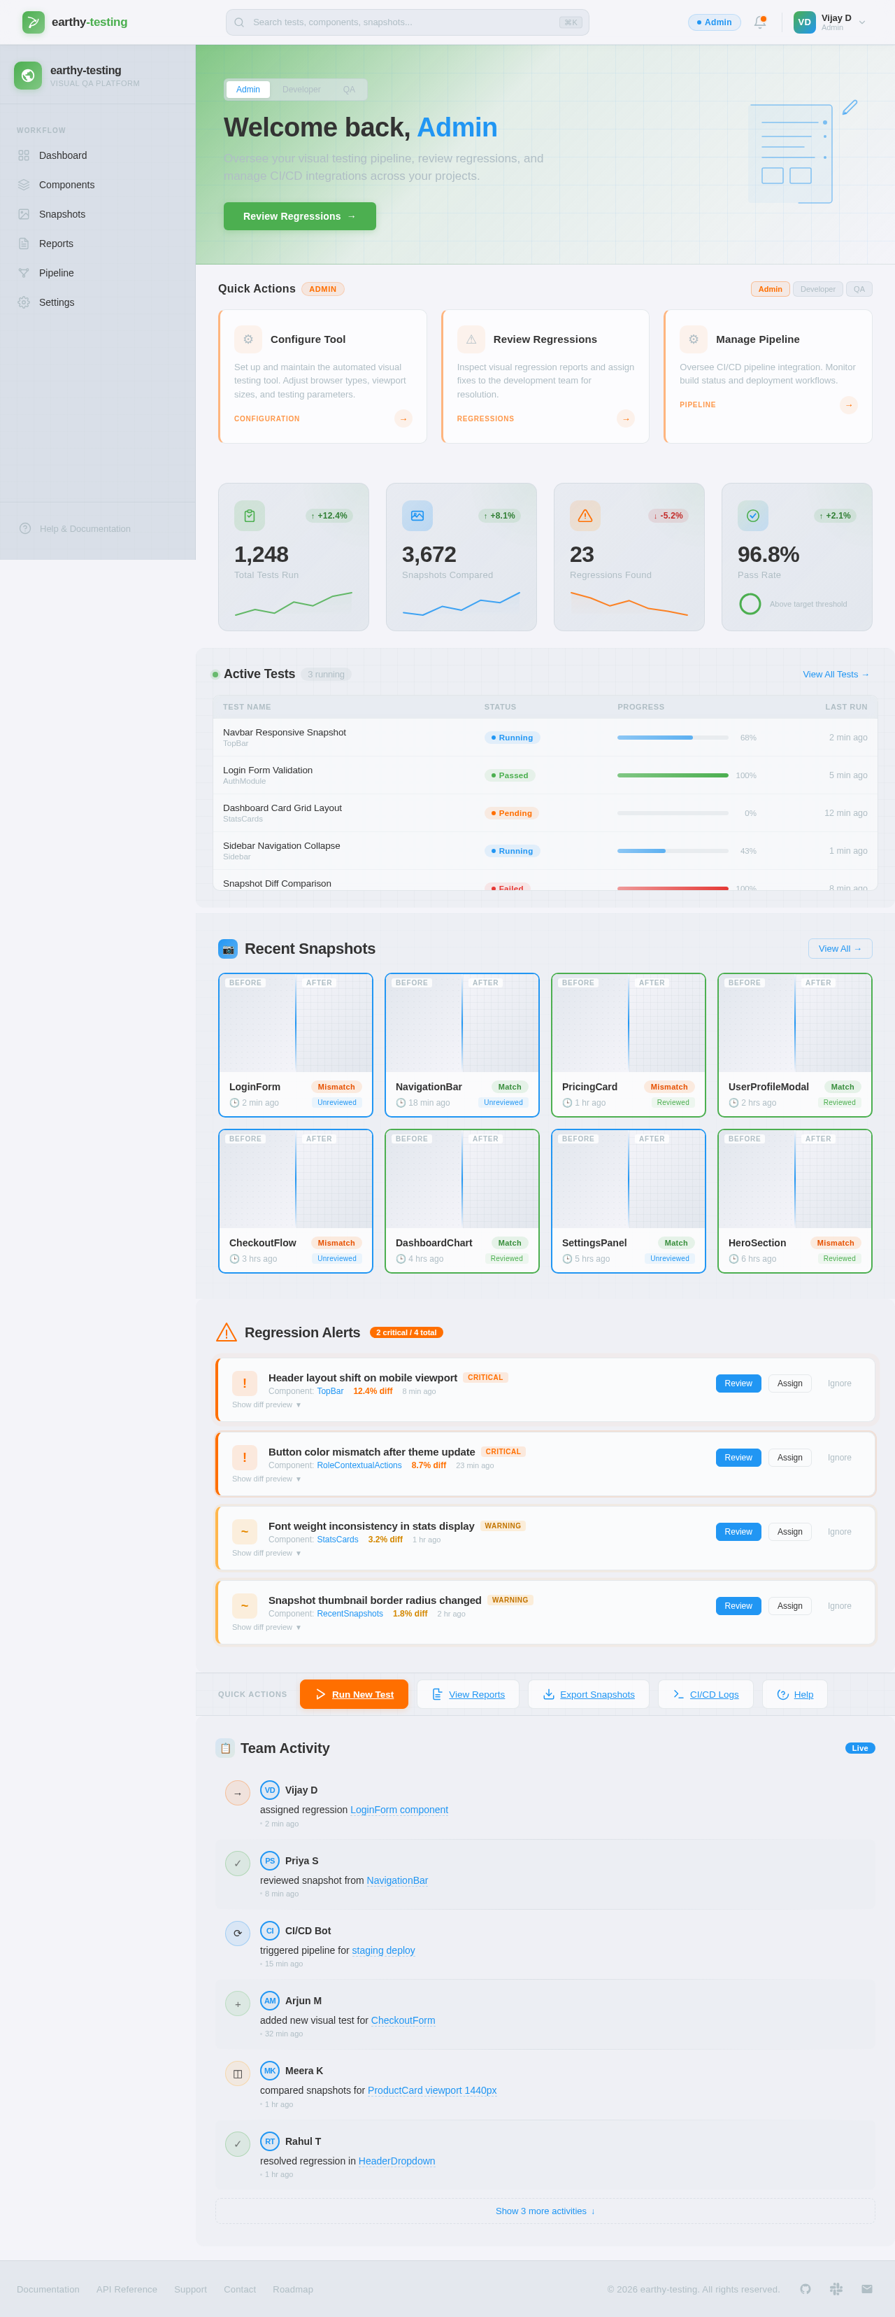Expand Show 3 more activities
Screen dimensions: 895x2317
coord(545,2211)
